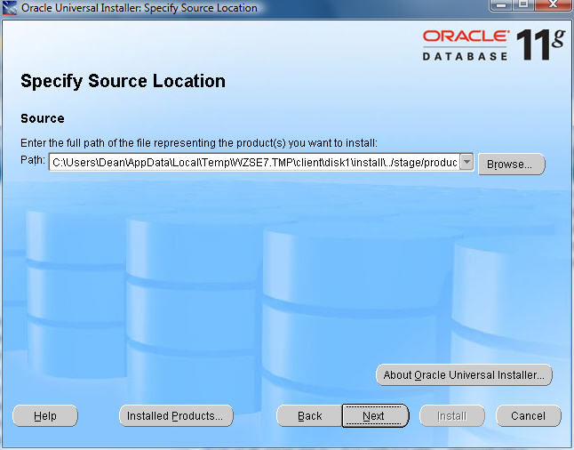
Task: Click the Source section label
Action: (43, 118)
